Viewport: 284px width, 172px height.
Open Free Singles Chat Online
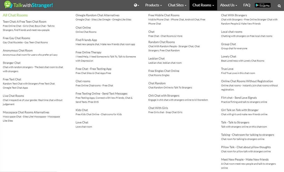coord(164,71)
